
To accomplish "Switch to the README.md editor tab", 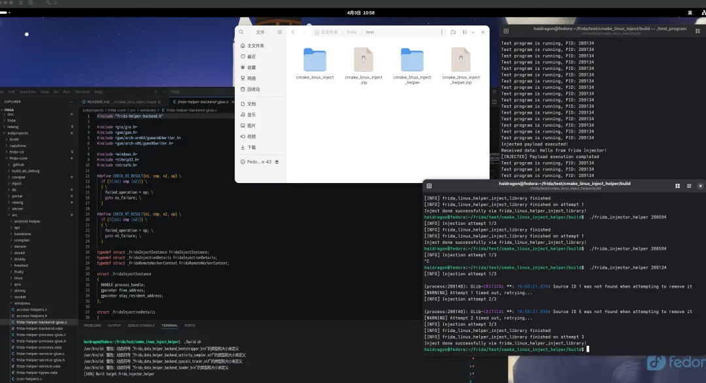I will (x=122, y=102).
